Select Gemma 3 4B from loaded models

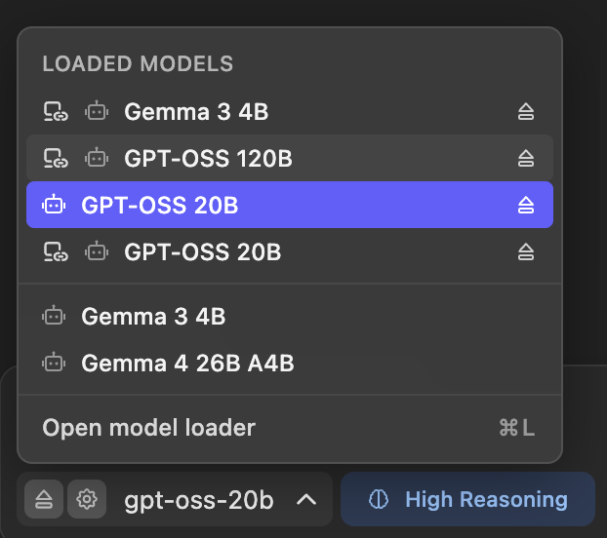[196, 112]
